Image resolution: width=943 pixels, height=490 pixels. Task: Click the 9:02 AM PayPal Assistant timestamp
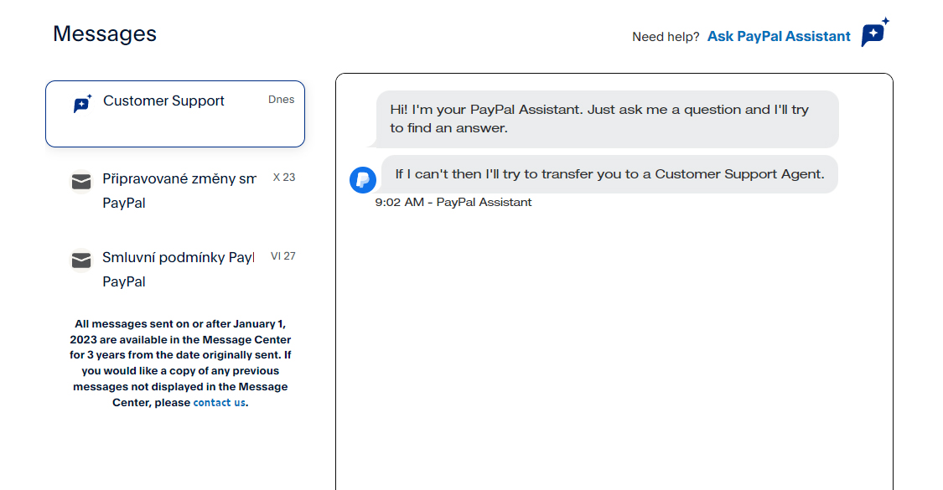pyautogui.click(x=453, y=202)
